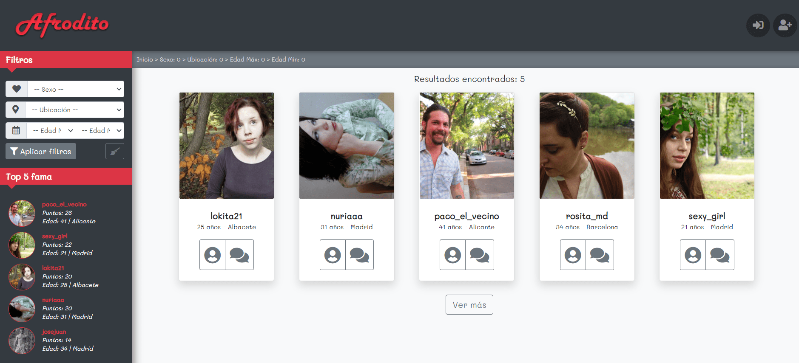The height and width of the screenshot is (363, 799).
Task: Click the paco_el_vecino card name
Action: (467, 217)
